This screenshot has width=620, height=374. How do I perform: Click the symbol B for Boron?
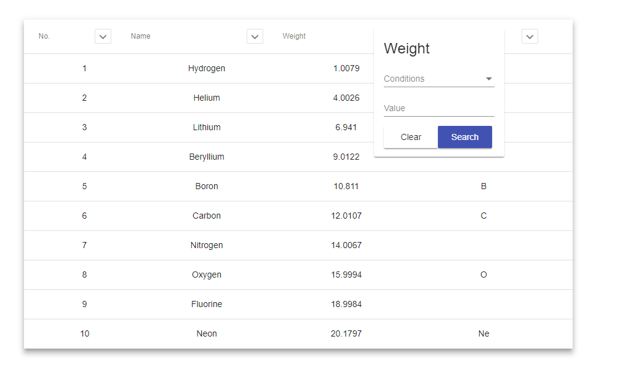click(x=483, y=186)
